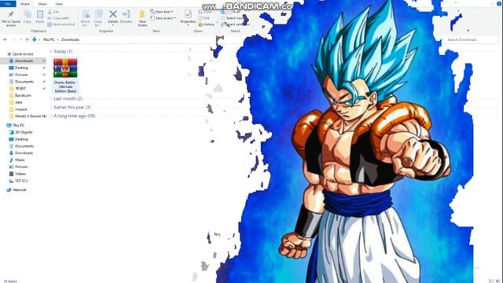Collapse the Today (1) group
The height and width of the screenshot is (283, 503).
tap(51, 51)
